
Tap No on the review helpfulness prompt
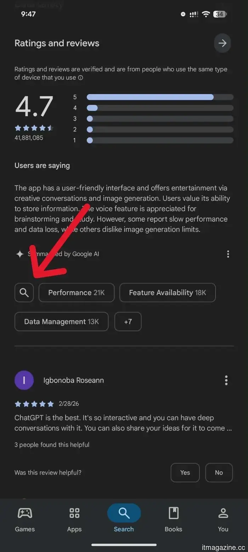[219, 473]
